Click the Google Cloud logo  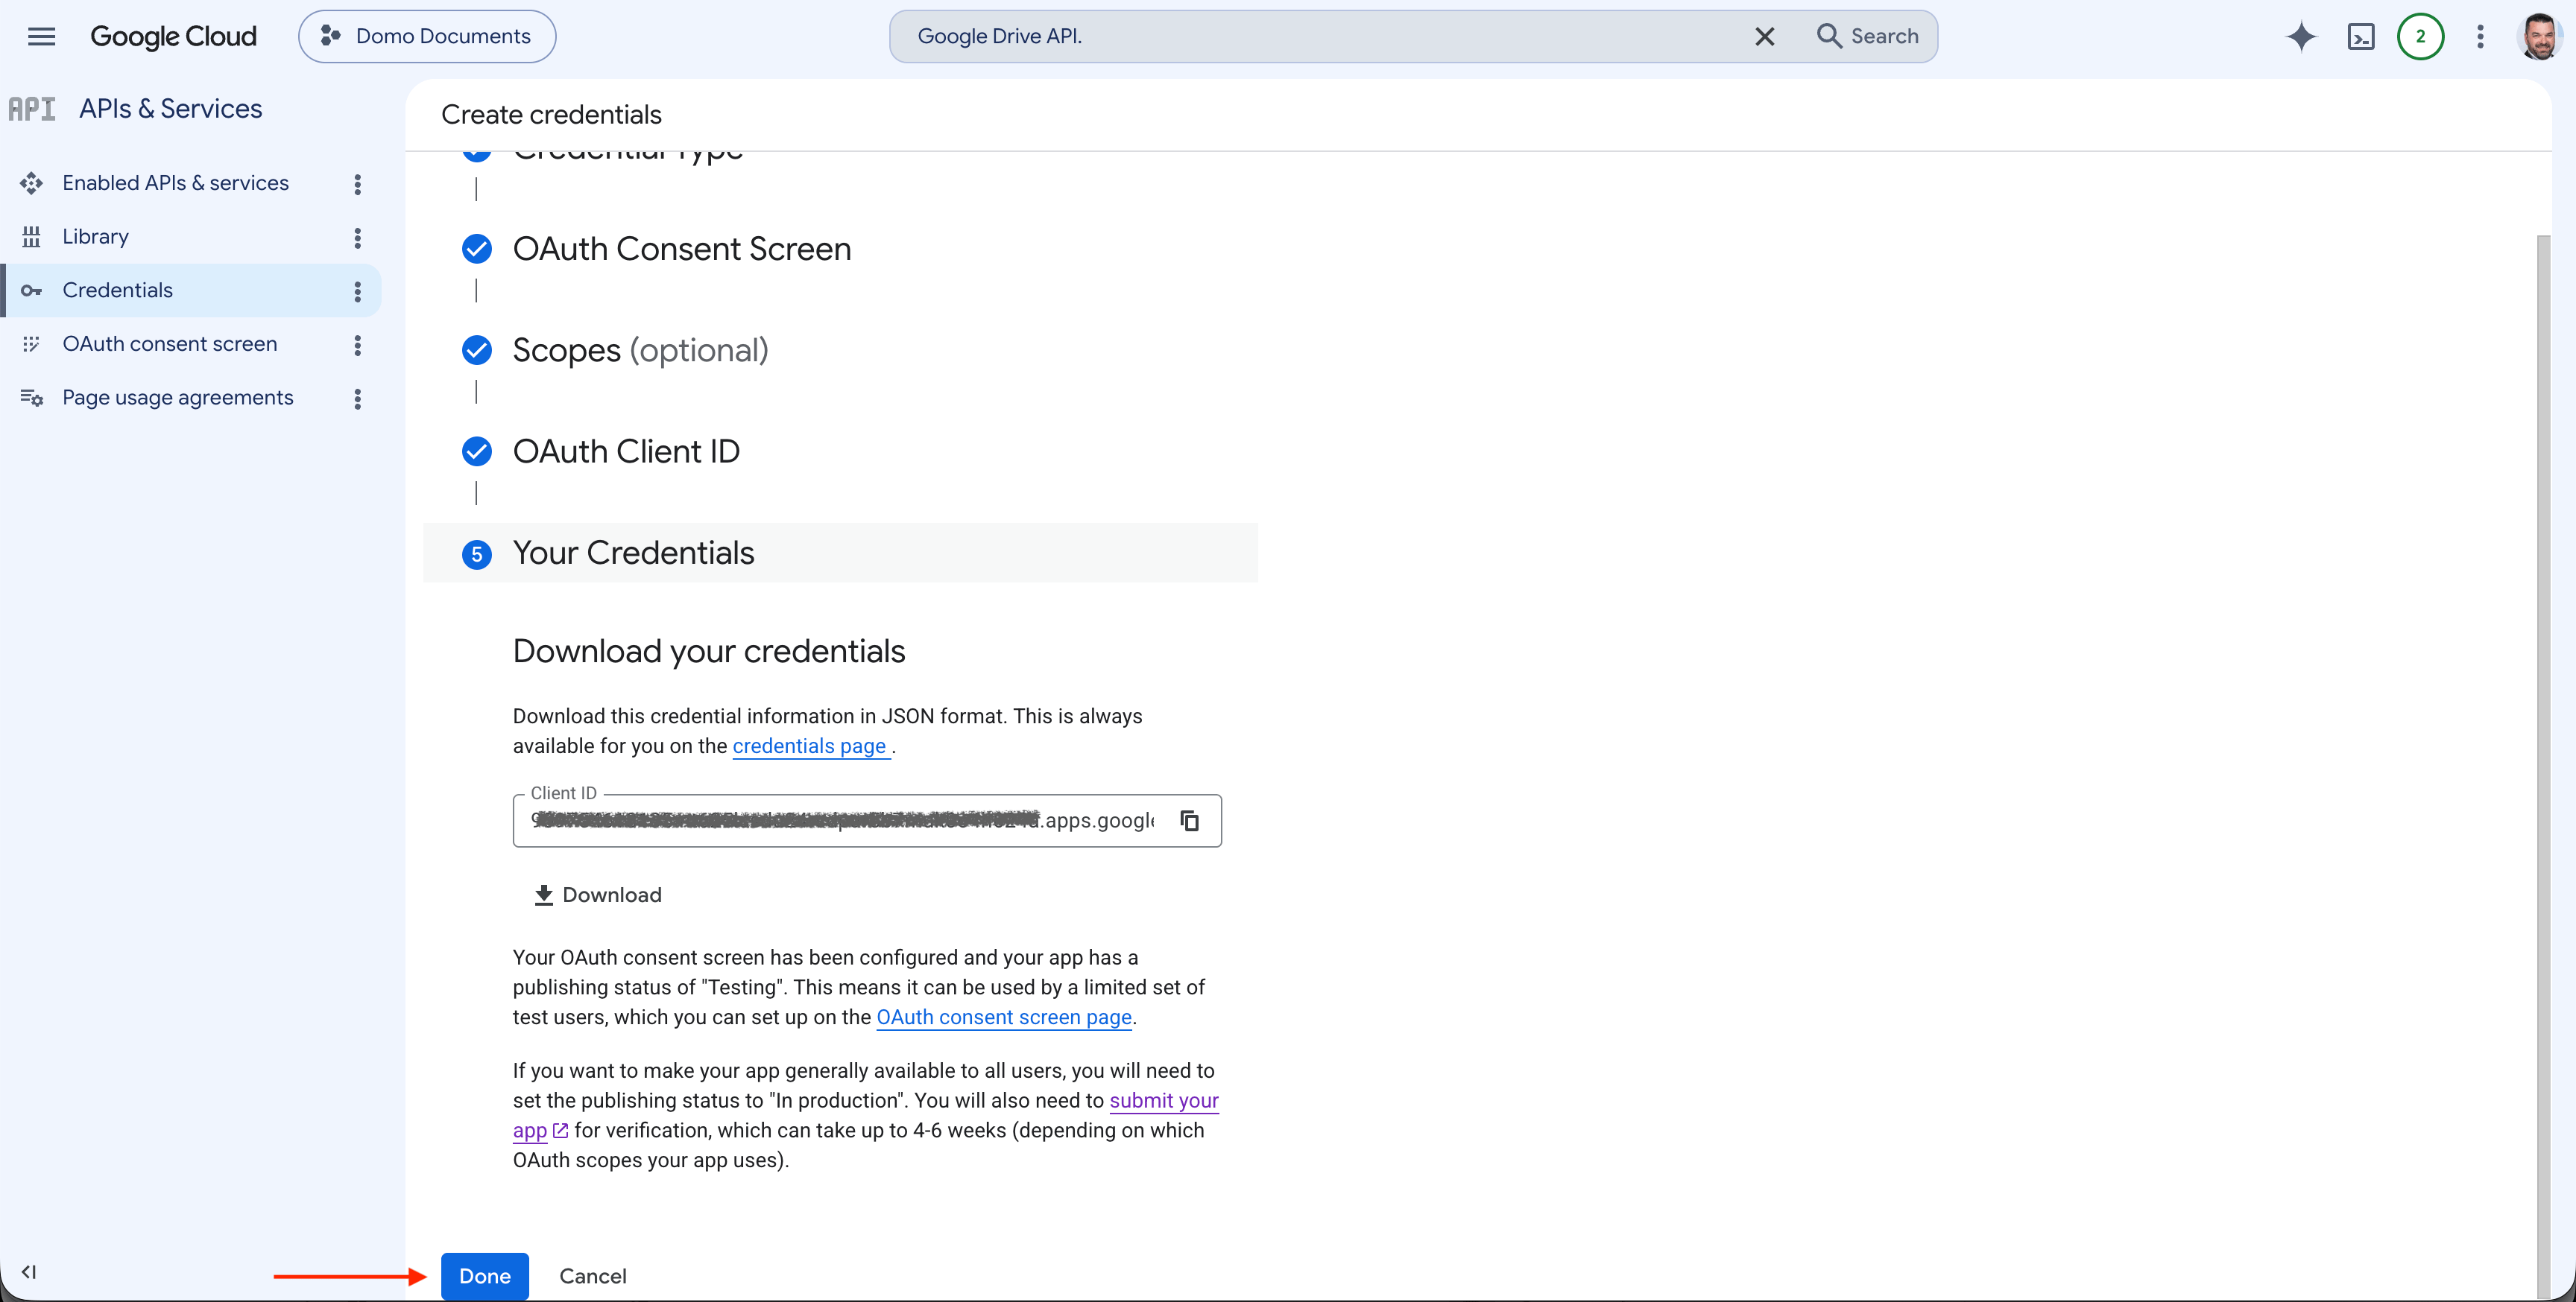(173, 37)
